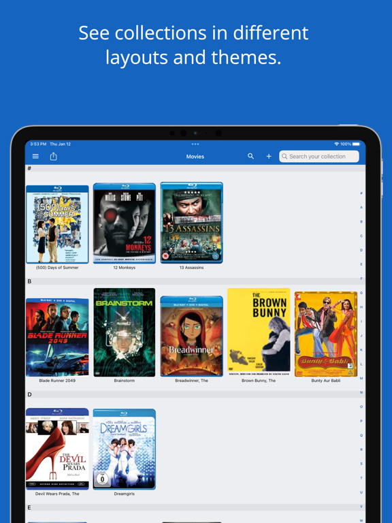392x523 pixels.
Task: Tap the 3:53 PM clock
Action: [x=38, y=144]
